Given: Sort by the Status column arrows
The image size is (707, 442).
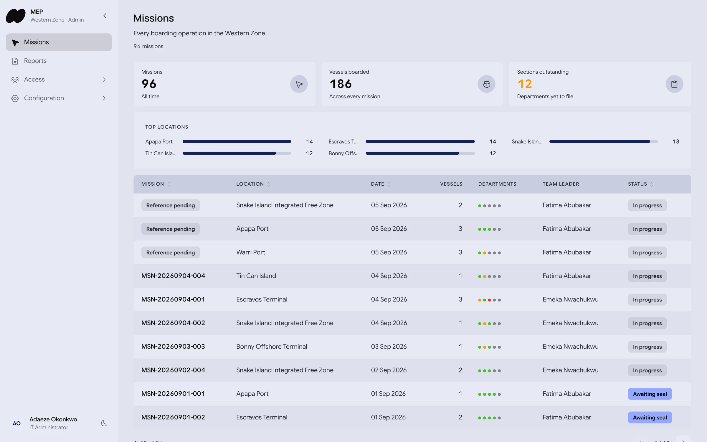Looking at the screenshot, I should tap(652, 184).
